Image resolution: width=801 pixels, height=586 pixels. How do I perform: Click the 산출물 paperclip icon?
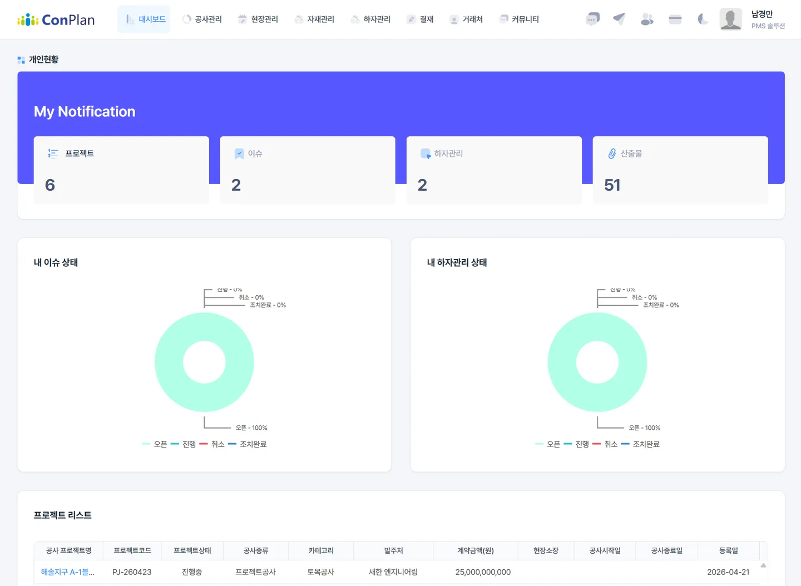click(612, 153)
